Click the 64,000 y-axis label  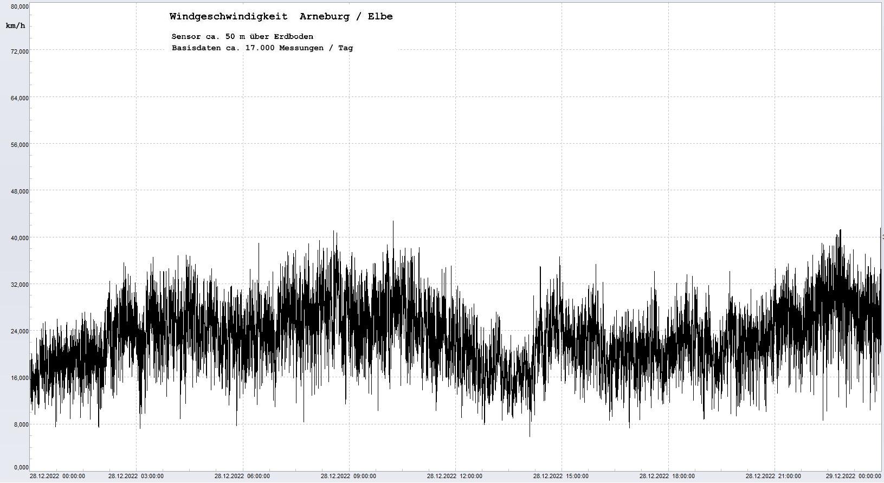[x=20, y=98]
